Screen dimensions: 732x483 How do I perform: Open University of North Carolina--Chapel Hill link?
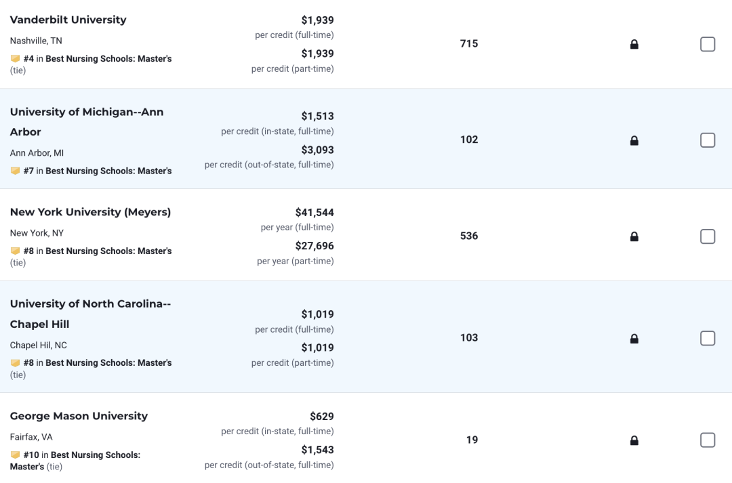90,314
